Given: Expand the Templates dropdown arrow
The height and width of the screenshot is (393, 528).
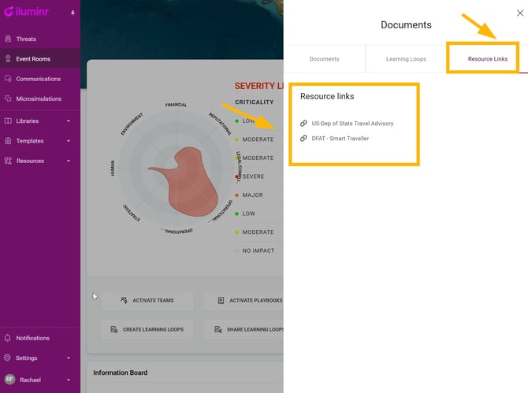Looking at the screenshot, I should pyautogui.click(x=69, y=141).
